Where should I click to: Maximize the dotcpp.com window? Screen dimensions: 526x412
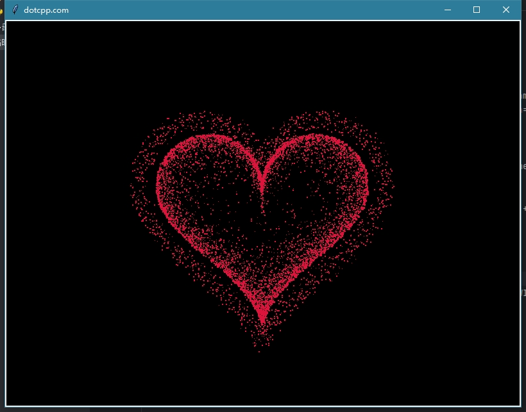tap(477, 10)
